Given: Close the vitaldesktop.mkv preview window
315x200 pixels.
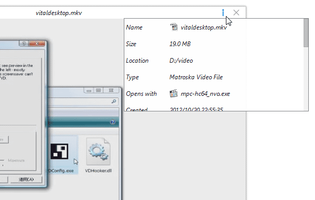Looking at the screenshot, I should (236, 12).
